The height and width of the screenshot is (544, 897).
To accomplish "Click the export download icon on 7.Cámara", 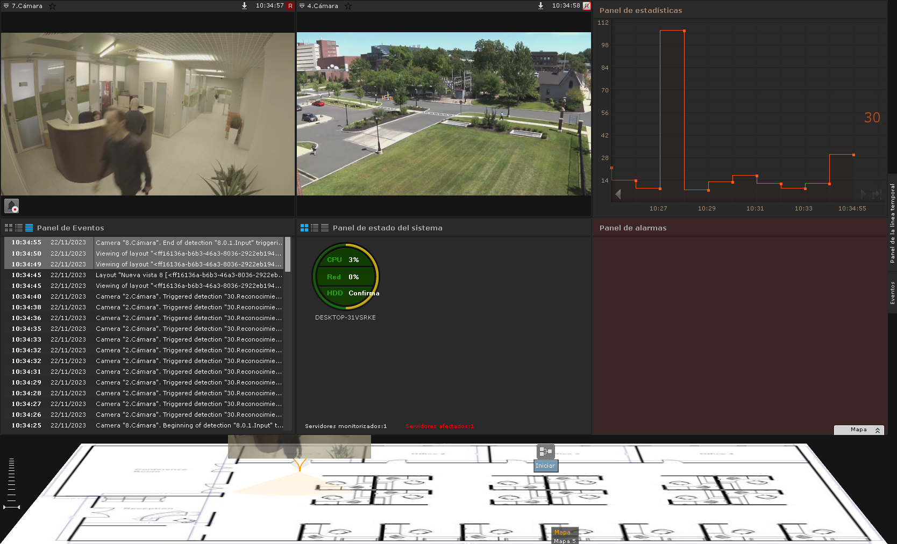I will (x=245, y=6).
